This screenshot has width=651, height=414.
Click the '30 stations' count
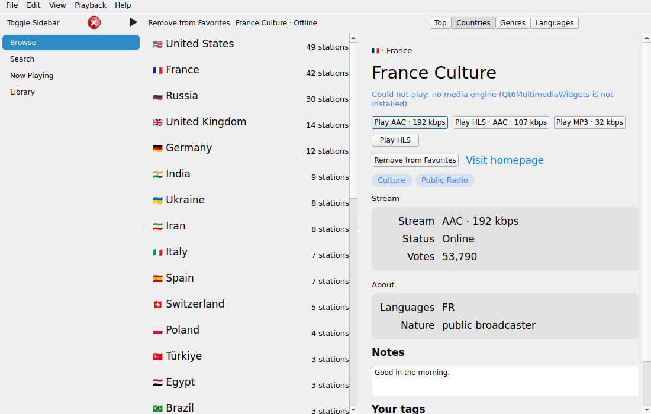(327, 99)
